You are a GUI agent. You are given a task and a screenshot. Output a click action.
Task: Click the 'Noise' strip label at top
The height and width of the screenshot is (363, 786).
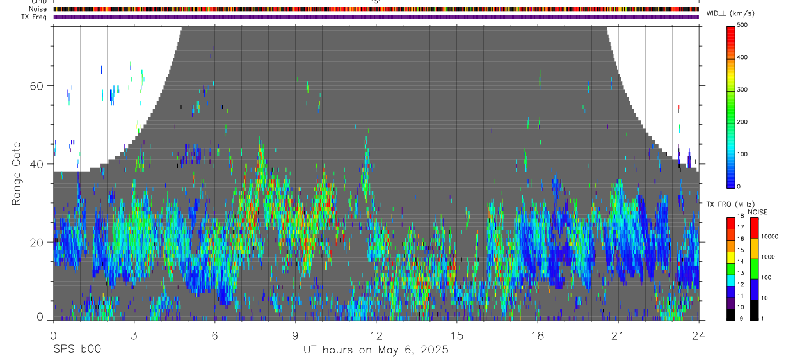click(38, 9)
